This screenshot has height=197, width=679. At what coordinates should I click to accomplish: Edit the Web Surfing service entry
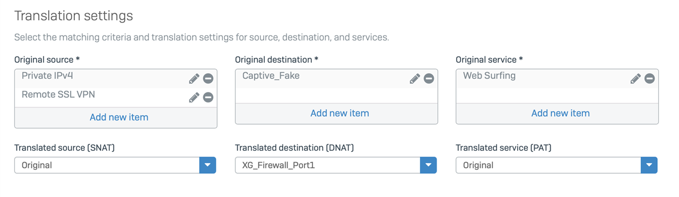pyautogui.click(x=636, y=79)
